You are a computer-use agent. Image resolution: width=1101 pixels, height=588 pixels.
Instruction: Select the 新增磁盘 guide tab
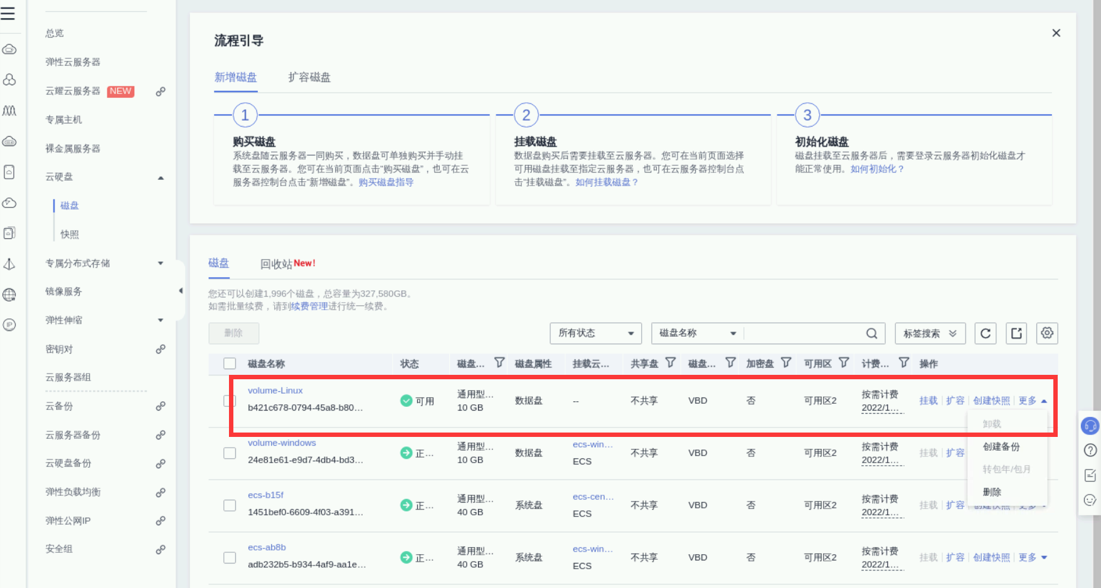pos(236,78)
